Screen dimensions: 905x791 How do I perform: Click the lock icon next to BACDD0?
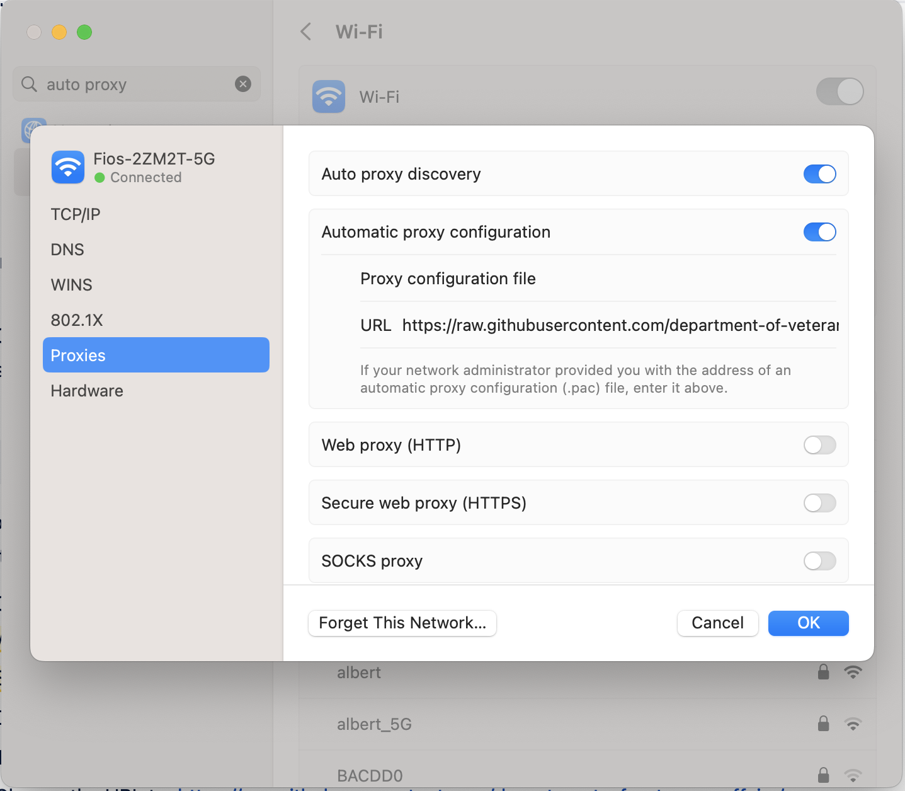pyautogui.click(x=823, y=775)
